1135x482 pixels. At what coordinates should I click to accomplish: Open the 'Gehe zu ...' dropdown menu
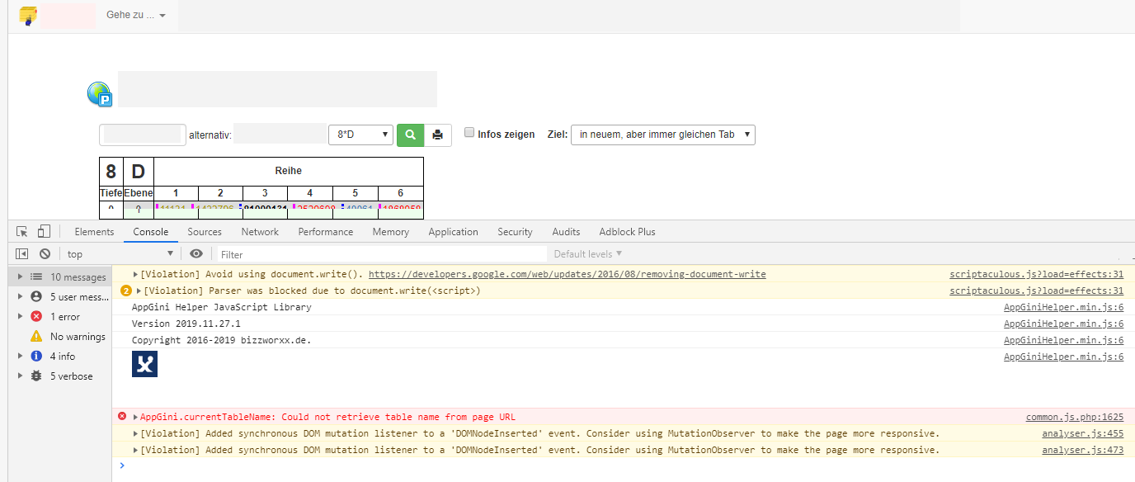click(136, 16)
